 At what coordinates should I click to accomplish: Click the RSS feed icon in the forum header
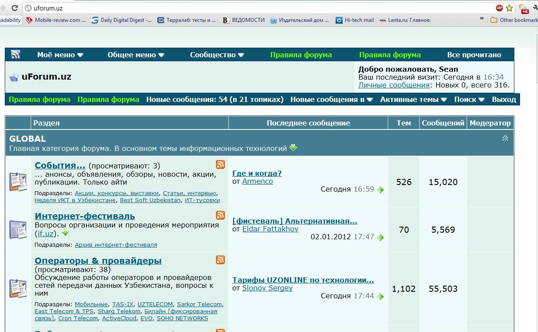pos(16,55)
